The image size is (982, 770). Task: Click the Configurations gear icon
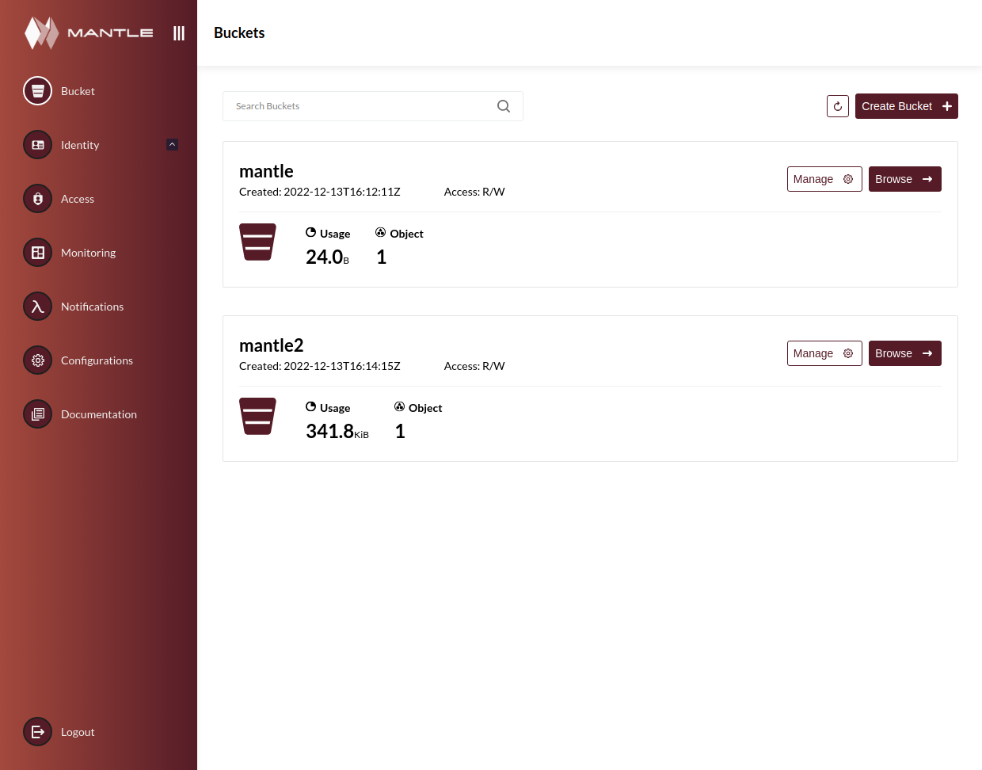coord(37,360)
